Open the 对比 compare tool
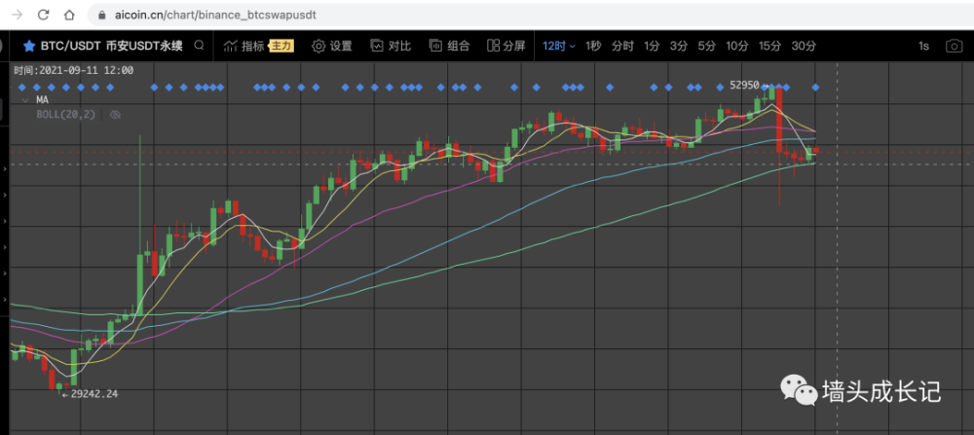 391,46
